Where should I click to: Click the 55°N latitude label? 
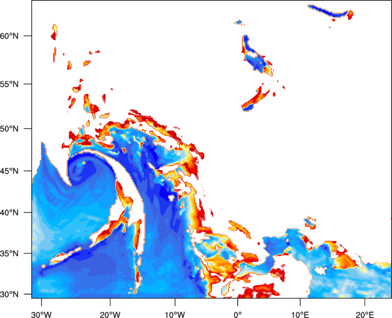pyautogui.click(x=9, y=84)
